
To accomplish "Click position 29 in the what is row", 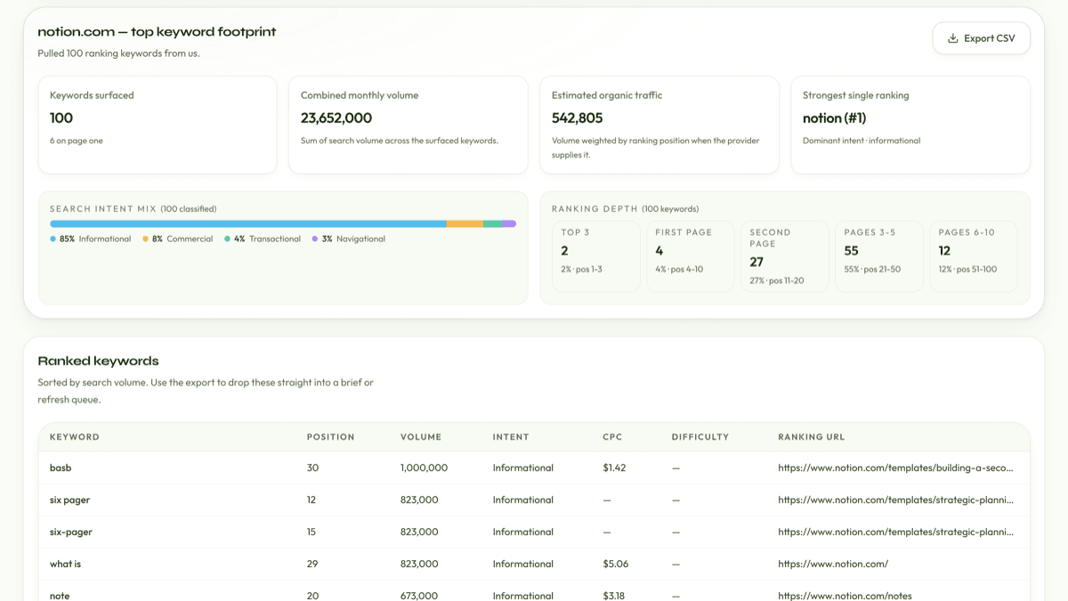I will coord(312,564).
